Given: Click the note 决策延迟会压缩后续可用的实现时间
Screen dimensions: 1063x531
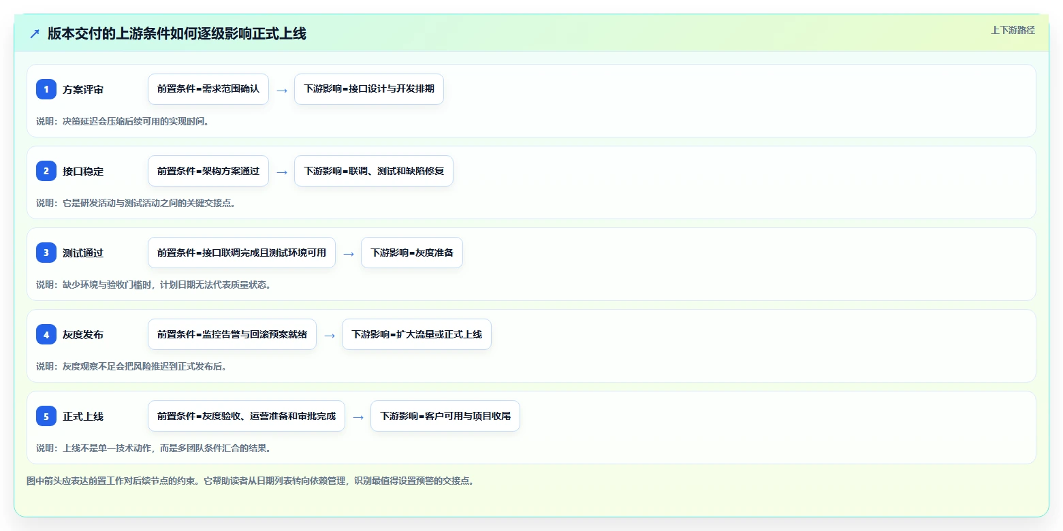Looking at the screenshot, I should (x=123, y=121).
